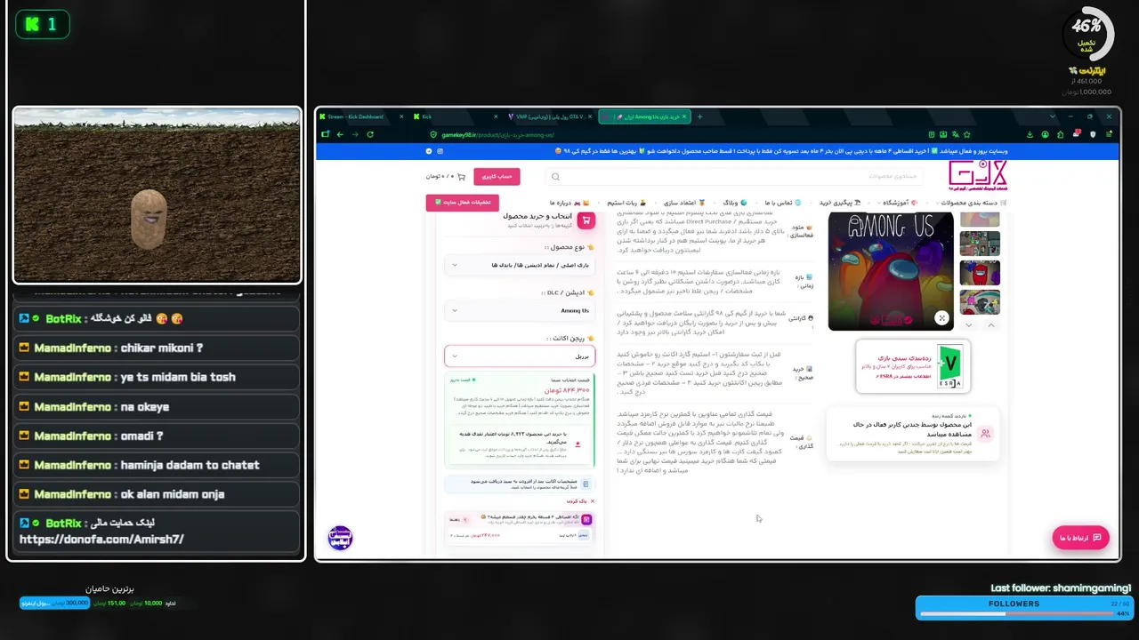Click the ESRA age rating V badge
Screen dimensions: 1139x640
pos(951,365)
